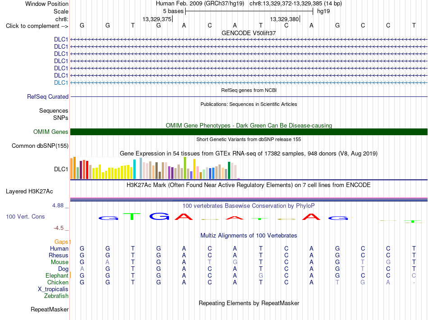Viewport: 428px width, 320px height.
Task: Select the Human alignment row label
Action: [59, 248]
